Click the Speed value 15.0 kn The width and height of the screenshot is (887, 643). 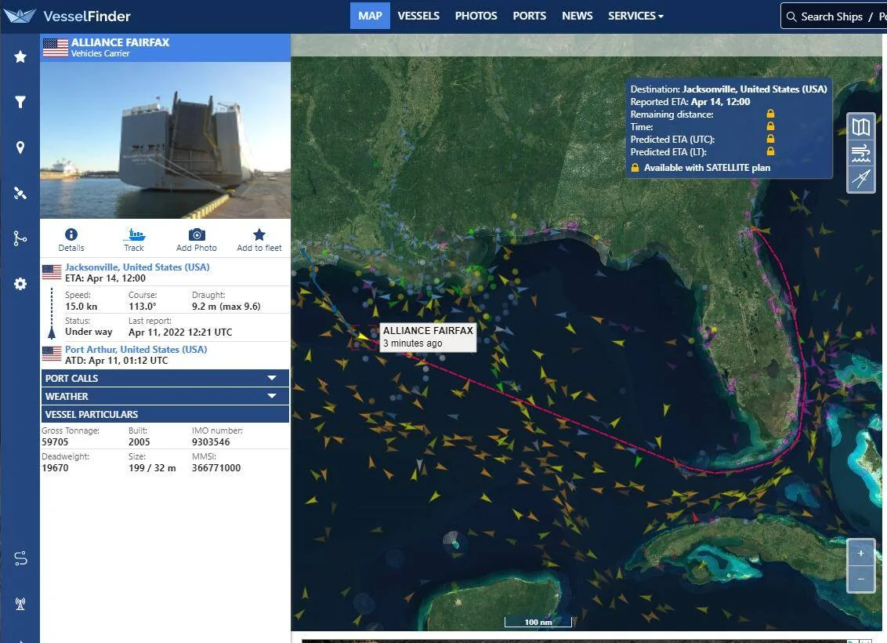coord(81,307)
